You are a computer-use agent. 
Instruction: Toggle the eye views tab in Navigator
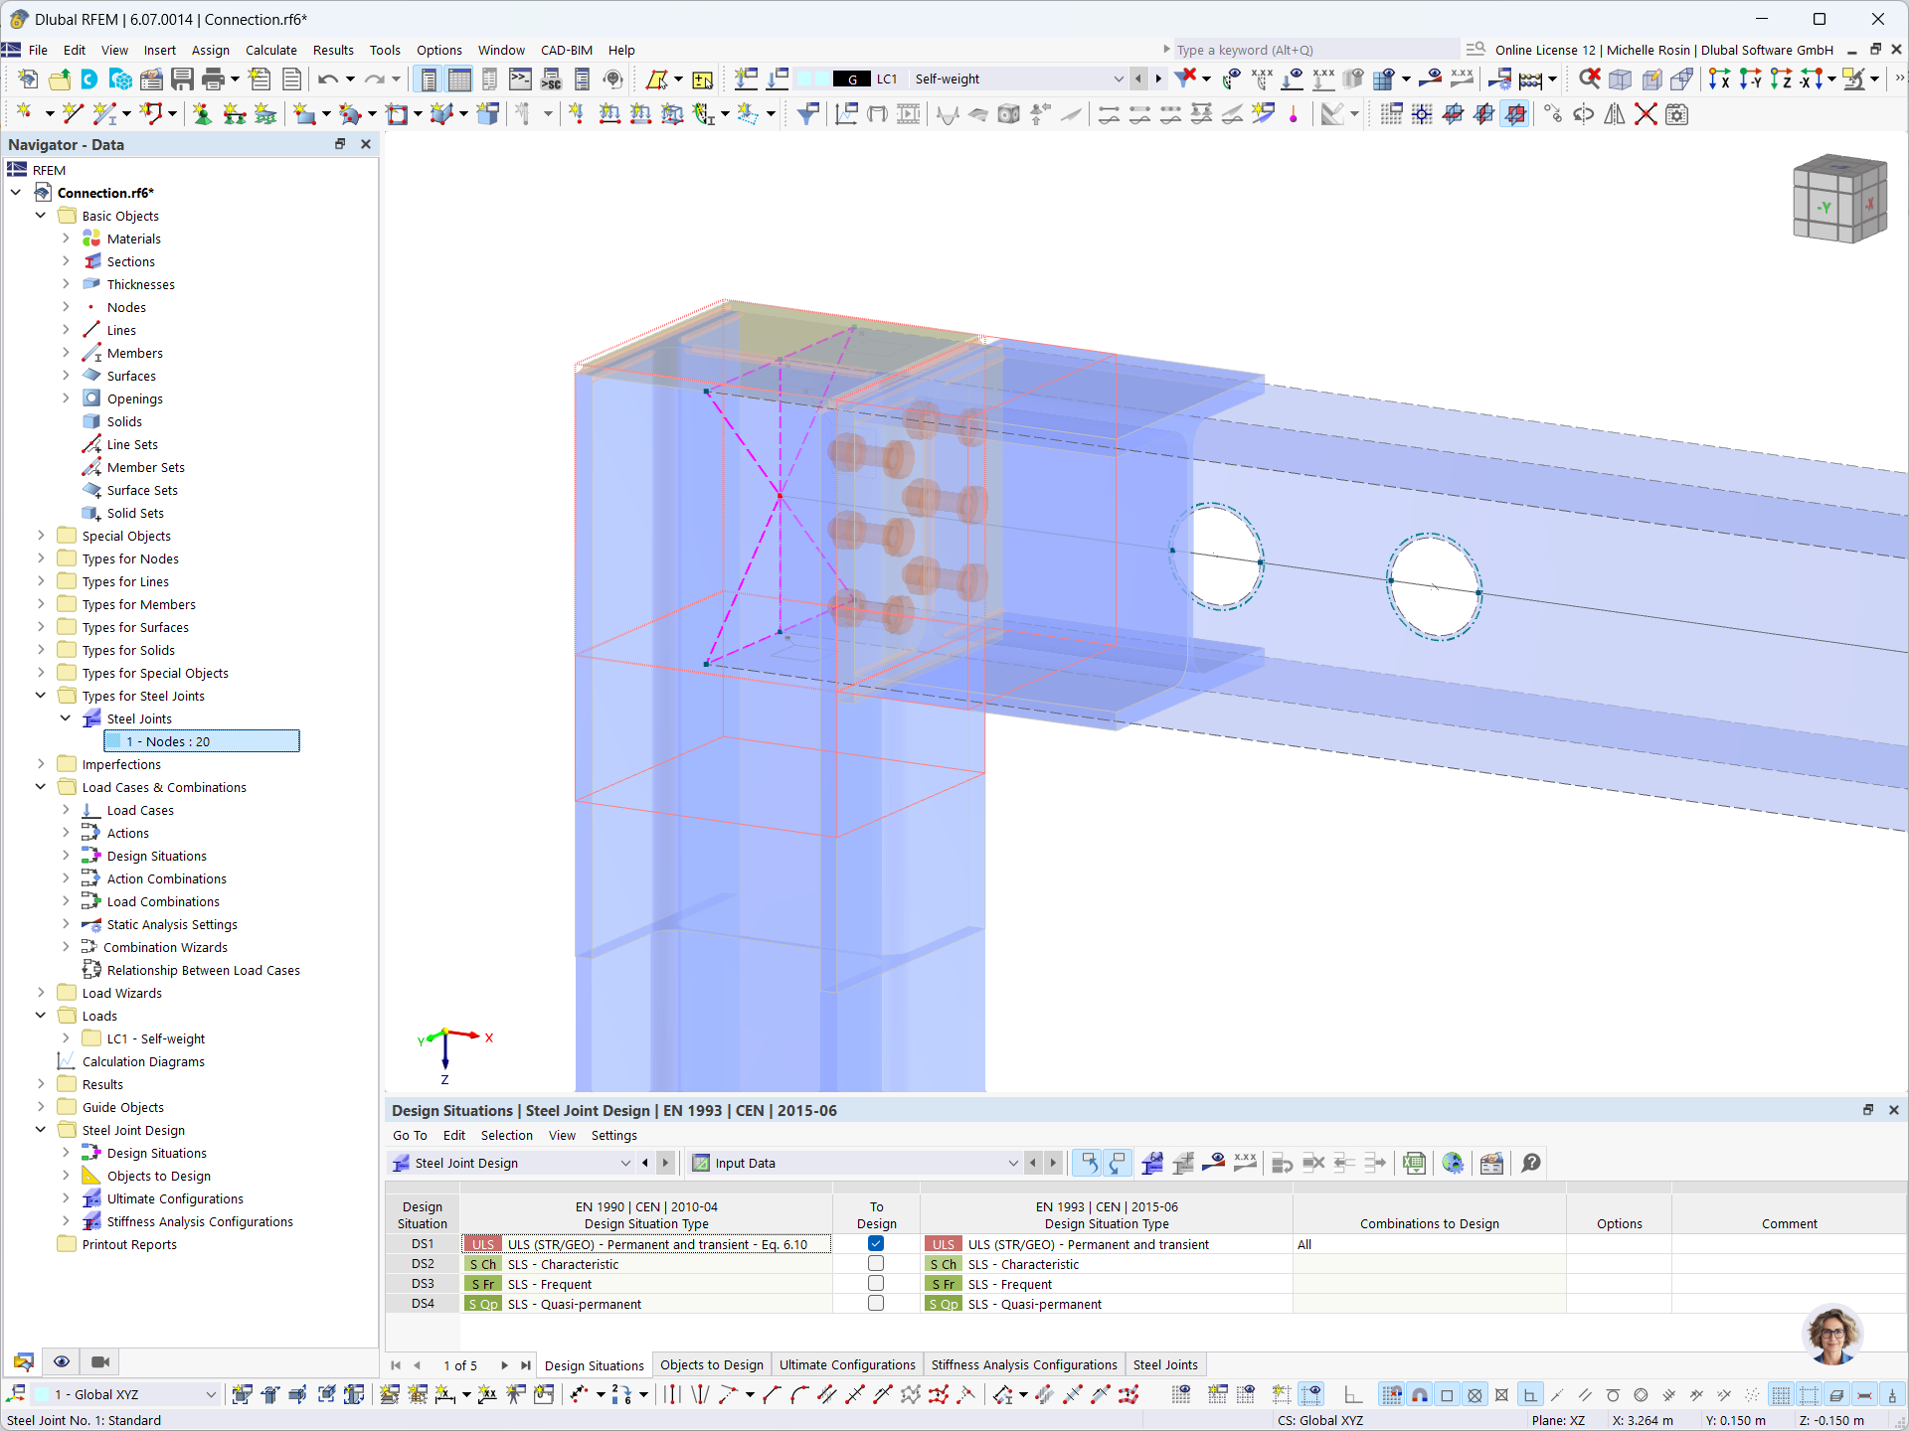pos(62,1361)
